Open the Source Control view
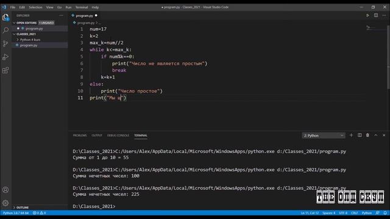This screenshot has width=390, height=219. 5,44
